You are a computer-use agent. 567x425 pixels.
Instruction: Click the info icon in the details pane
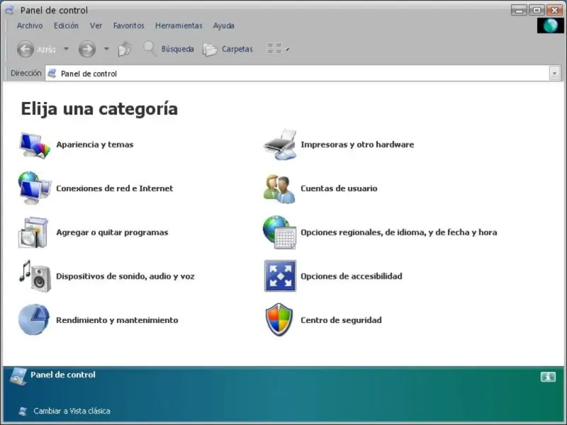coord(548,377)
